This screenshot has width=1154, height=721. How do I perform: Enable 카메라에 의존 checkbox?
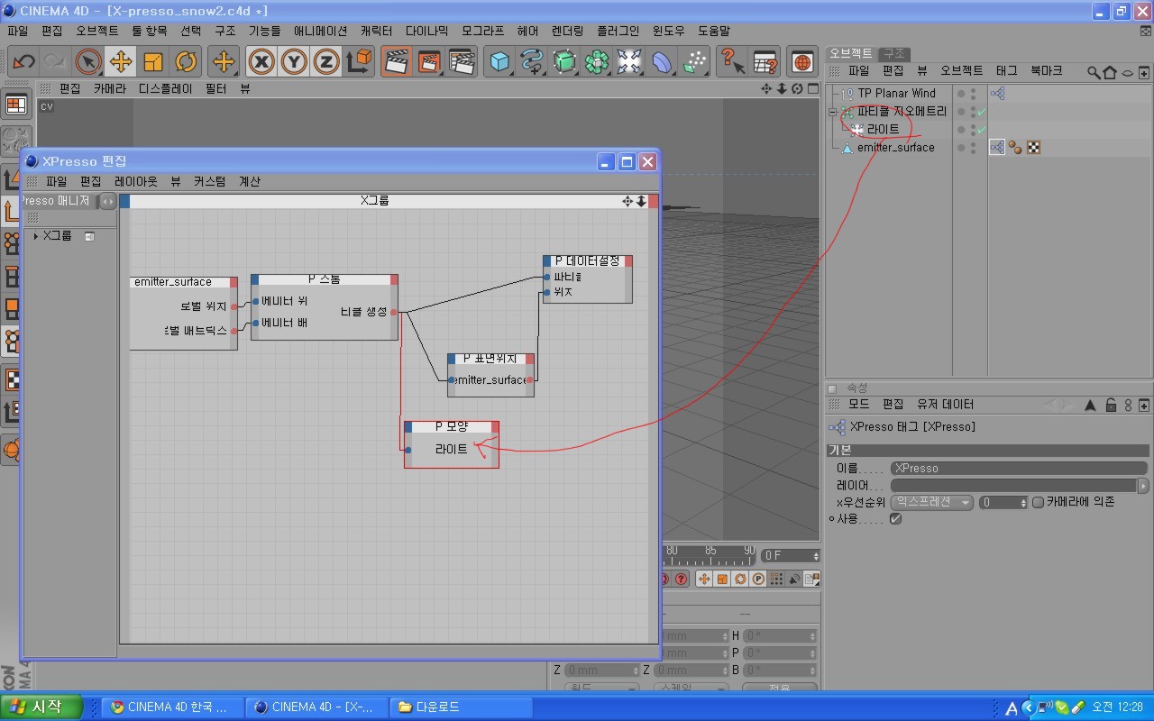tap(1038, 502)
